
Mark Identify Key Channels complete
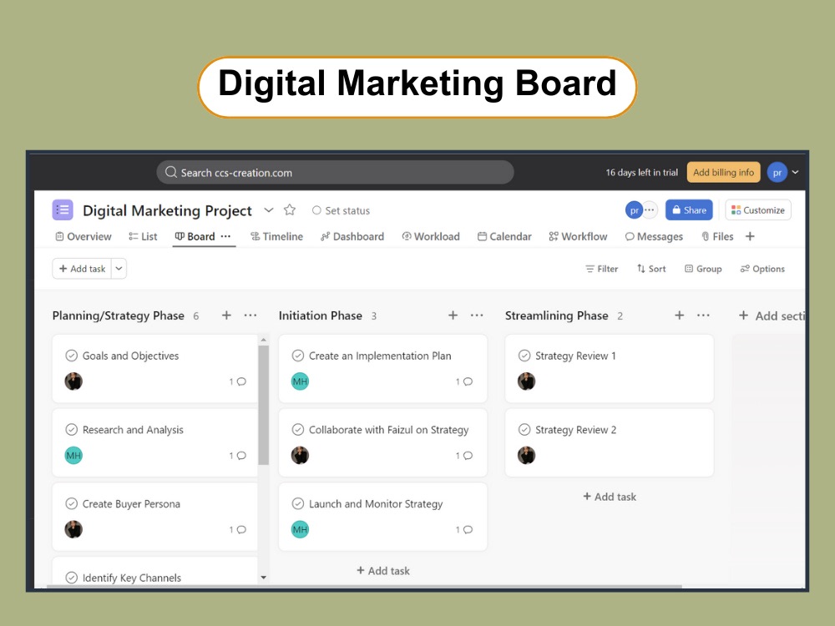[71, 578]
